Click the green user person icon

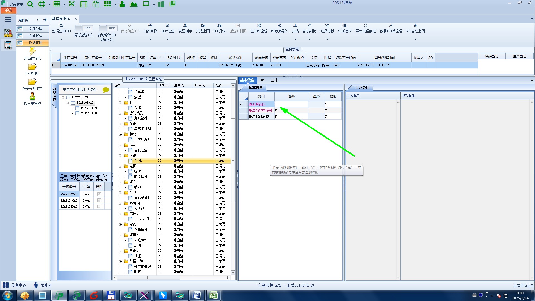point(122,4)
